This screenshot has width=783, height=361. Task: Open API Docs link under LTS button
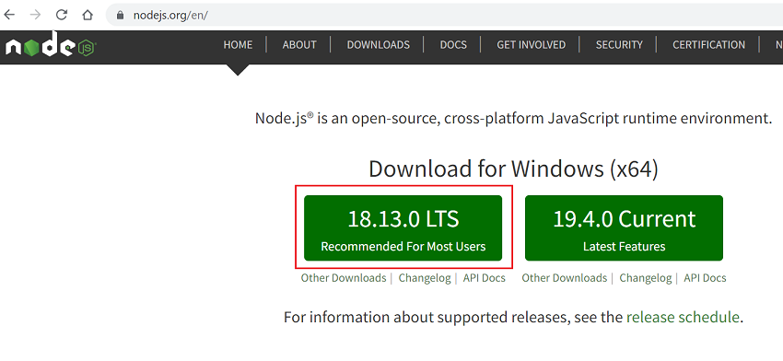(484, 278)
